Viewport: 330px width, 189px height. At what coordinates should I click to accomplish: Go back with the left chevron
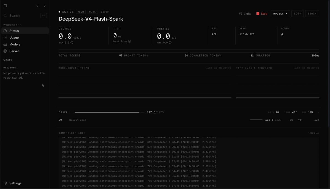37,6
